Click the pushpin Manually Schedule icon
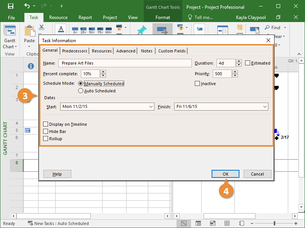Image resolution: width=305 pixels, height=228 pixels. tap(142, 31)
